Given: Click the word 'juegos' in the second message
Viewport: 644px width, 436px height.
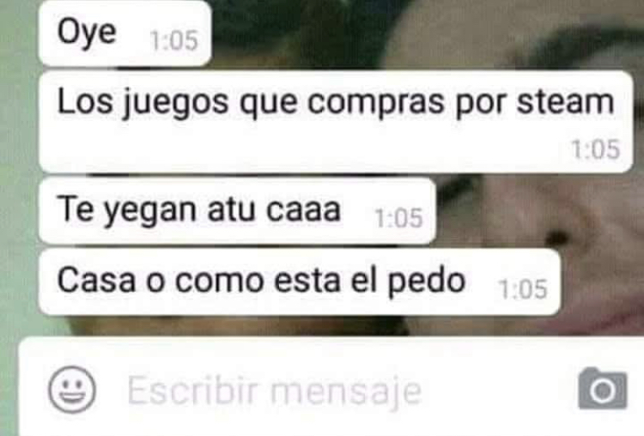Looking at the screenshot, I should point(176,104).
